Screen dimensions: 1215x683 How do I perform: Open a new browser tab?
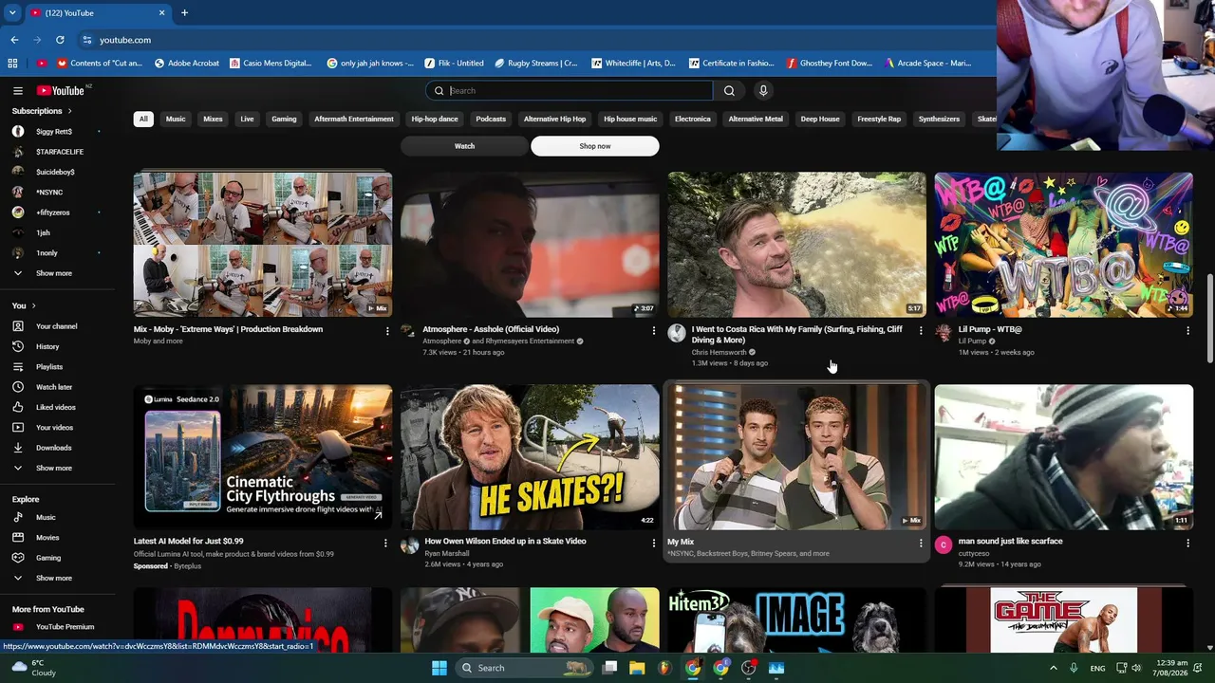pyautogui.click(x=184, y=13)
